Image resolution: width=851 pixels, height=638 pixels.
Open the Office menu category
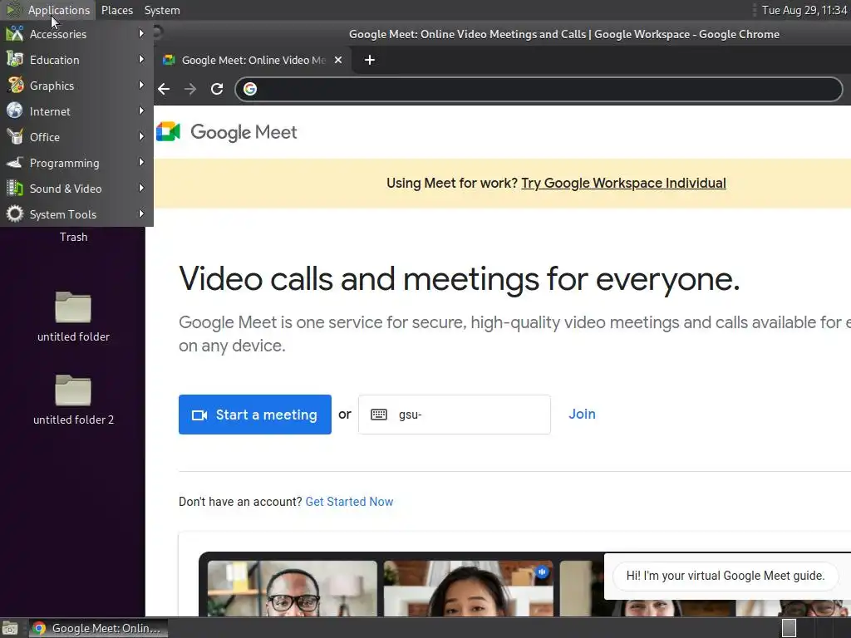[76, 137]
